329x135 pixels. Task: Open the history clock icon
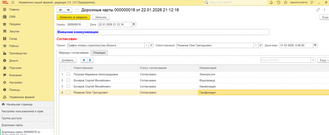tap(279, 3)
